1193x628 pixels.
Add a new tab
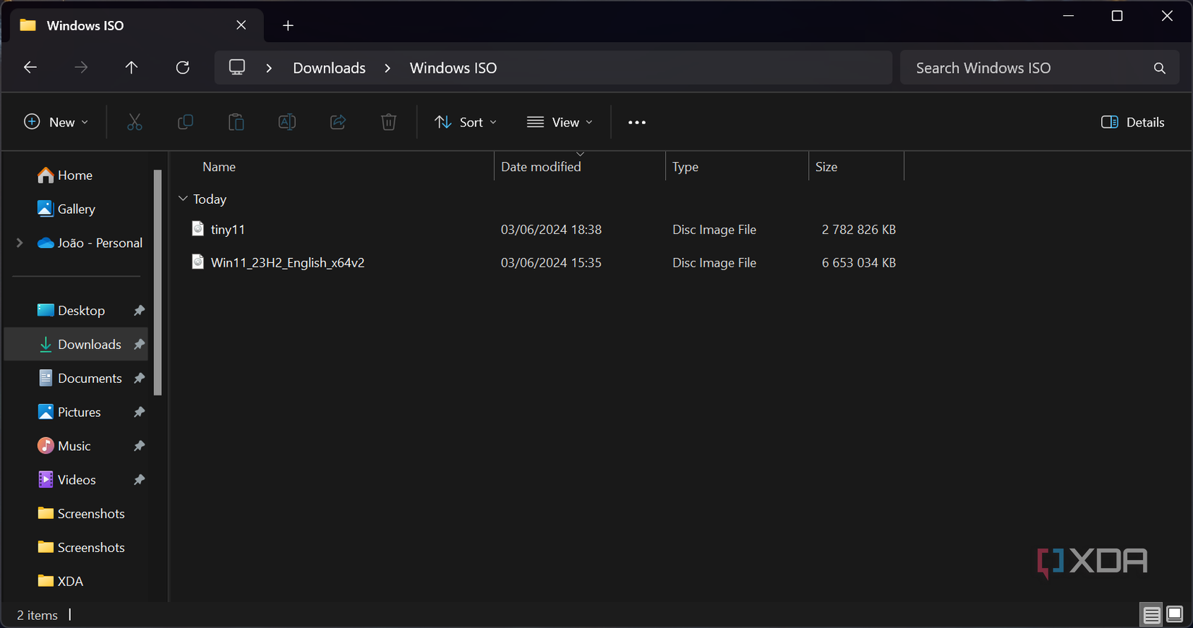coord(288,26)
